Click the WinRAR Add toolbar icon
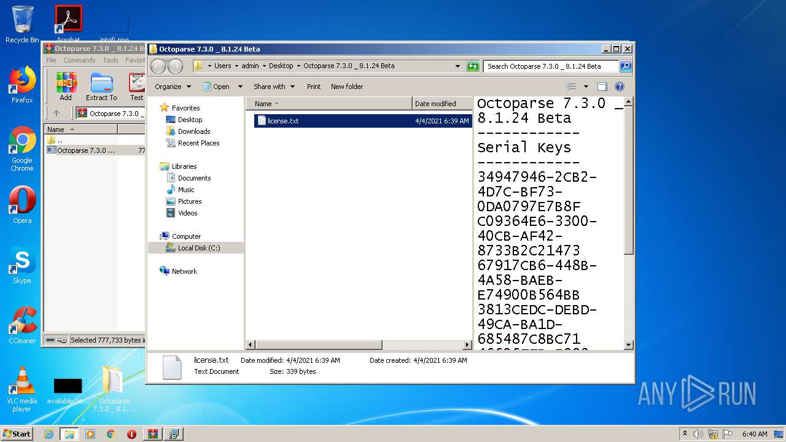Viewport: 786px width, 442px height. click(x=66, y=87)
